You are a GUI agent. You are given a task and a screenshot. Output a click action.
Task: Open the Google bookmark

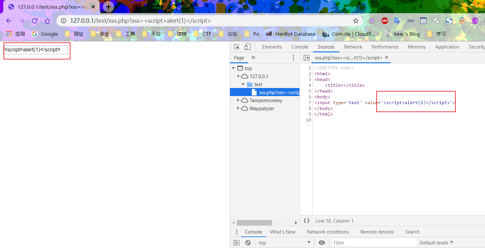[x=45, y=34]
